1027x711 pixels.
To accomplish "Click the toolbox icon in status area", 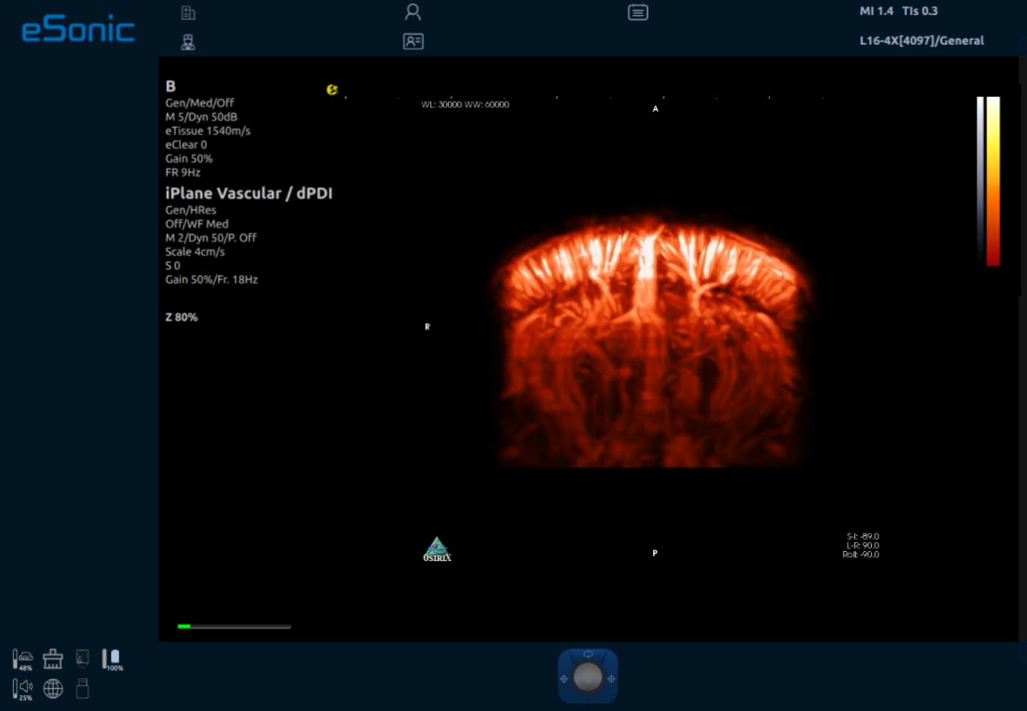I will 53,659.
